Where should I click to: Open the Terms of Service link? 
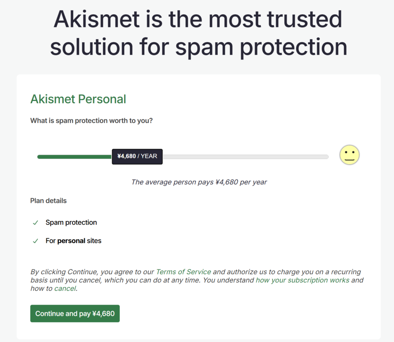click(x=184, y=272)
